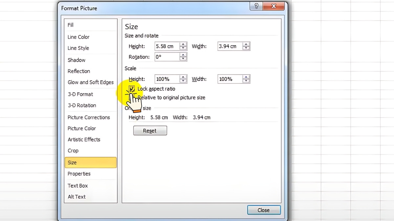
Task: Open the dialog Help question mark icon
Action: pos(256,6)
